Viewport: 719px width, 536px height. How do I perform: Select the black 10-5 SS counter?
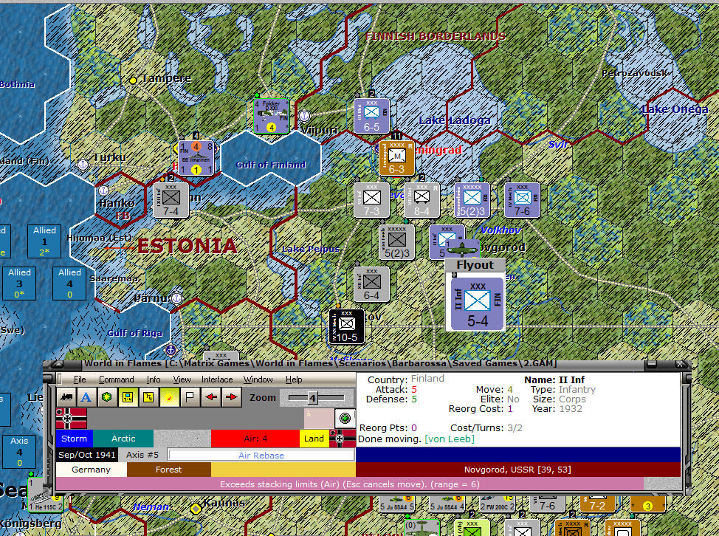click(347, 326)
